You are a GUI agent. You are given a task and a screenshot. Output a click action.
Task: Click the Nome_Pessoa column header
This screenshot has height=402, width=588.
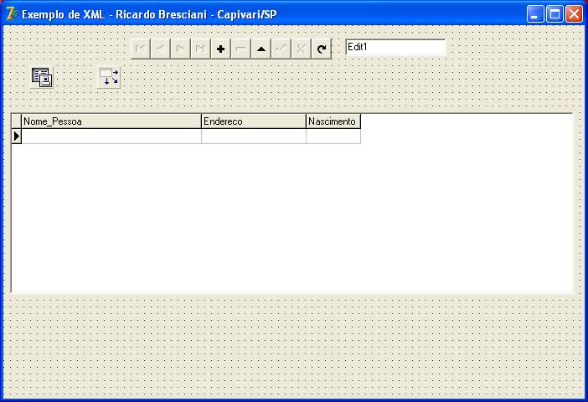(111, 121)
